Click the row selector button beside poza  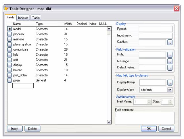(x=9, y=80)
